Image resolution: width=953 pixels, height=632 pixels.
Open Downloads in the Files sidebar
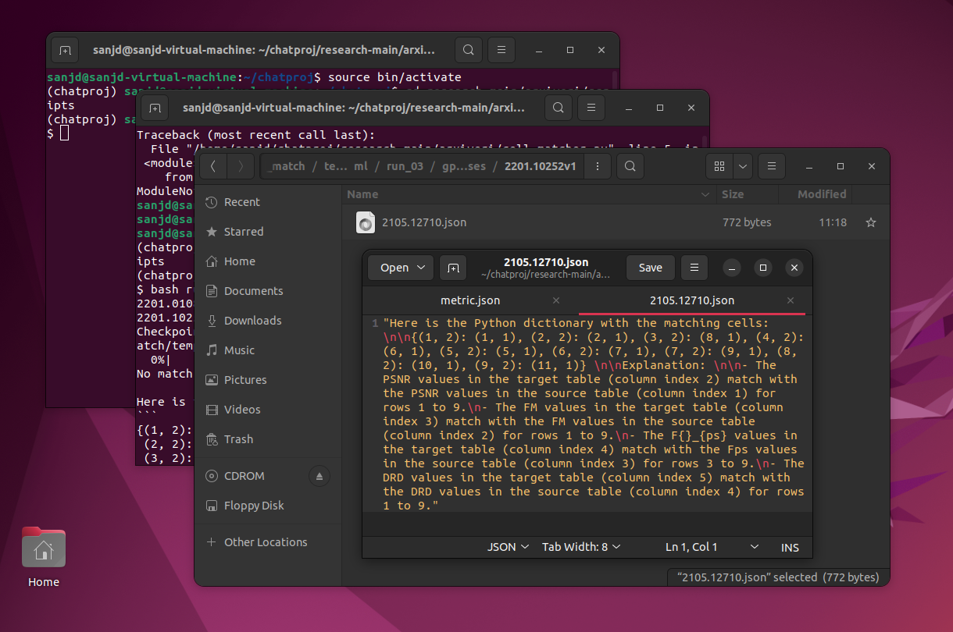coord(268,321)
